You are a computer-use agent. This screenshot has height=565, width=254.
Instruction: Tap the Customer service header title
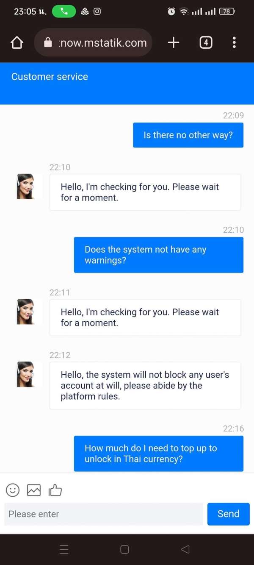pos(50,77)
